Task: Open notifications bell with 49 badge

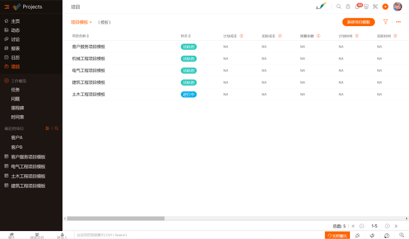Action: click(x=357, y=7)
